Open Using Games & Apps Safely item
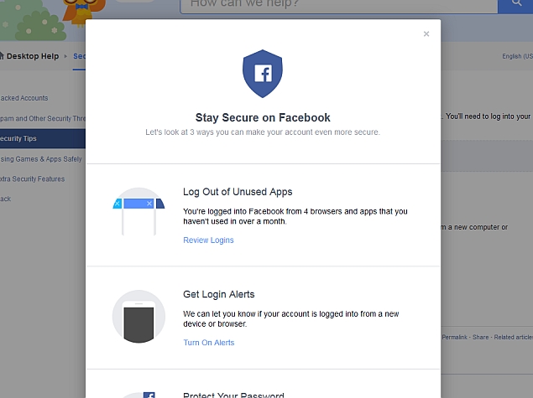 [x=41, y=159]
